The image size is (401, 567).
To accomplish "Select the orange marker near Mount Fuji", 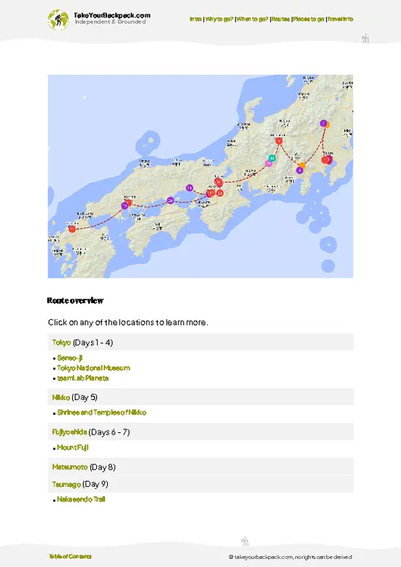I will [302, 166].
